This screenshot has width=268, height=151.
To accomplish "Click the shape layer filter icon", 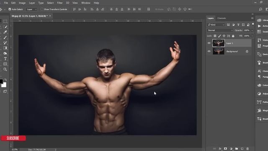I will tap(243, 25).
